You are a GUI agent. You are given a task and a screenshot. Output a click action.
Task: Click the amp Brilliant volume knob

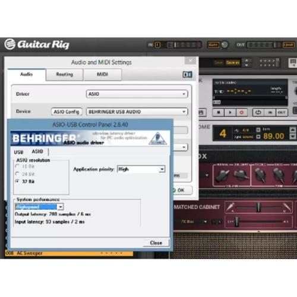point(241,175)
